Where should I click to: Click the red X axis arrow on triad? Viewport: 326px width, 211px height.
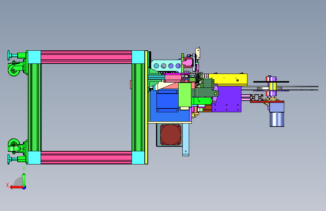coord(17,187)
